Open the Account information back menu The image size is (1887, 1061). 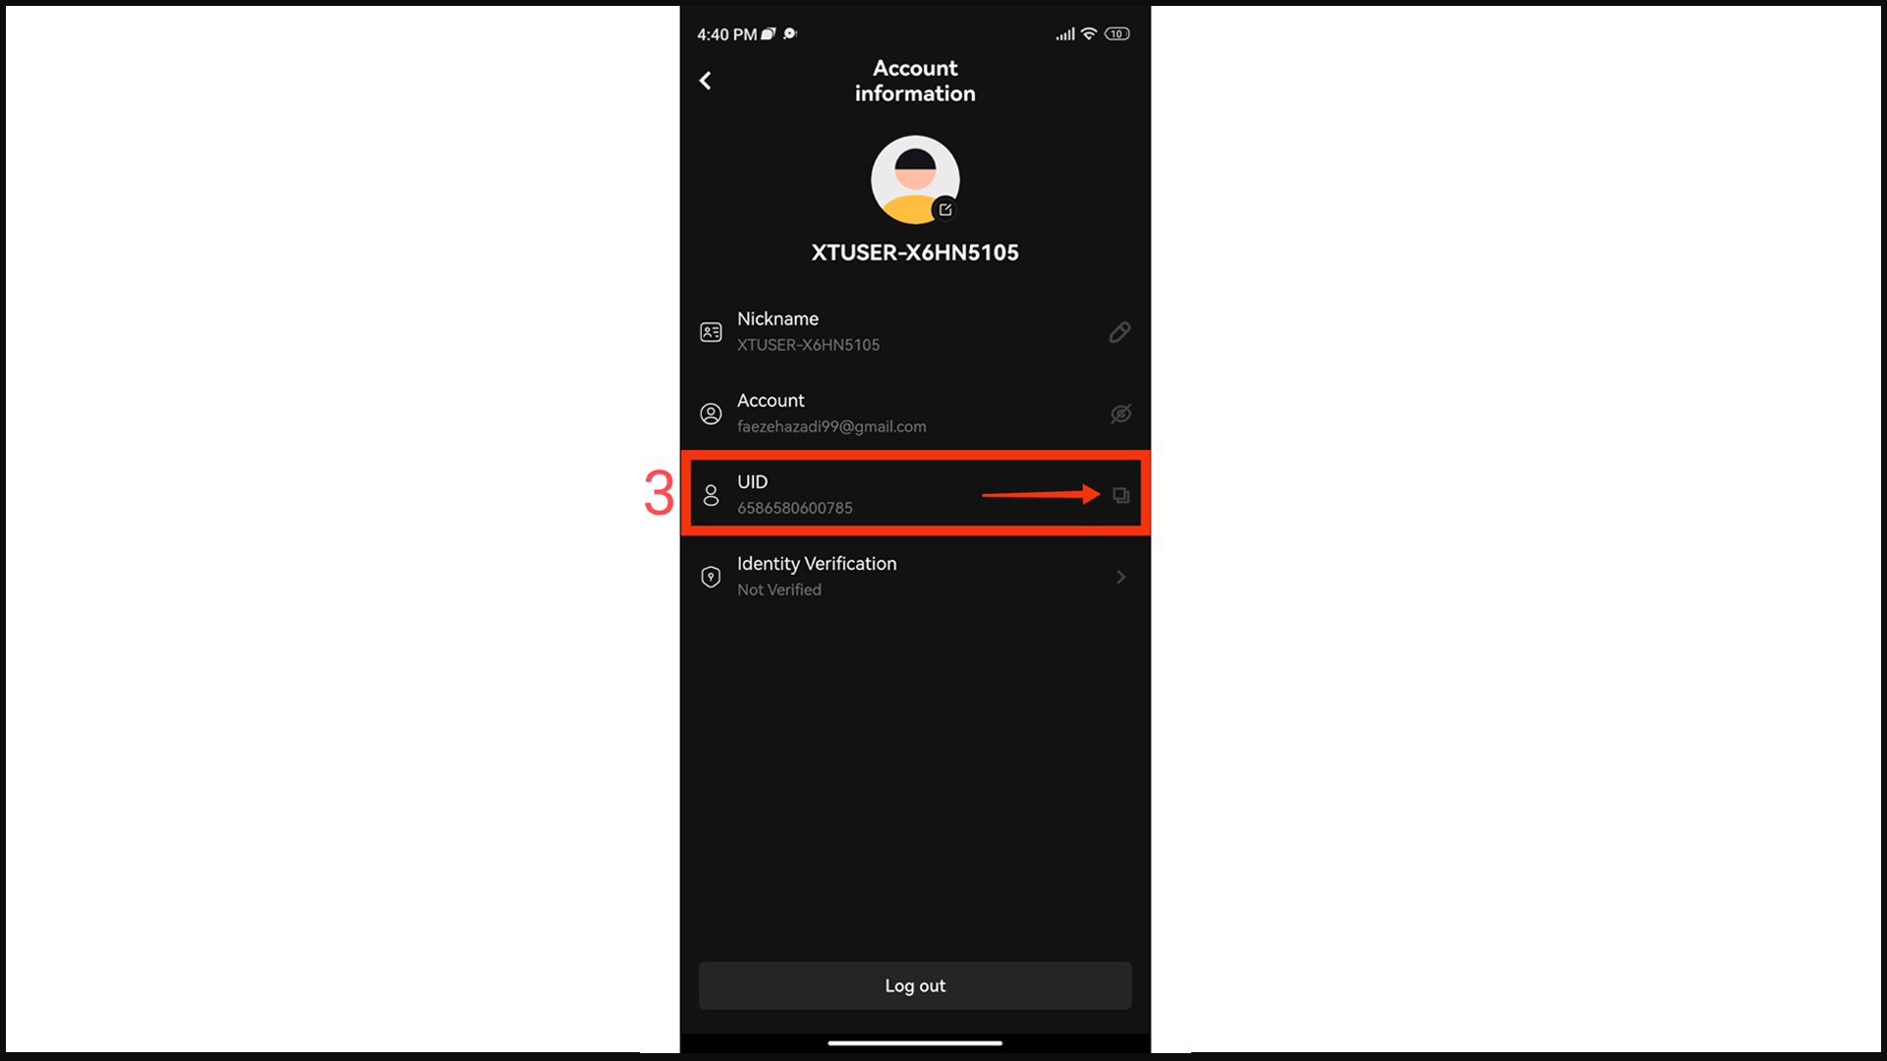pyautogui.click(x=707, y=81)
